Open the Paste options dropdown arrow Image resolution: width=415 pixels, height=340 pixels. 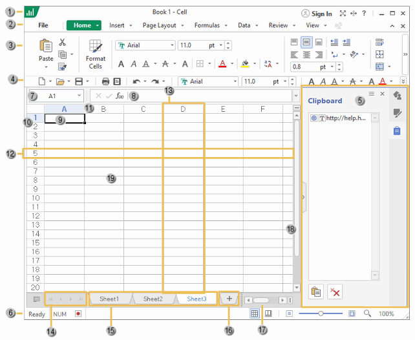pos(46,67)
